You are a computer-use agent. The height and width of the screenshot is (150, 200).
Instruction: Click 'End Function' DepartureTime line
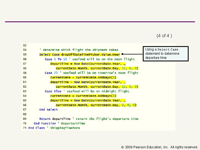(59, 123)
